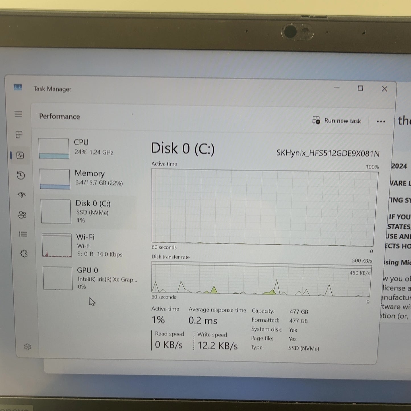Image resolution: width=411 pixels, height=411 pixels.
Task: Select the Performance page icon in sidebar
Action: pos(20,155)
